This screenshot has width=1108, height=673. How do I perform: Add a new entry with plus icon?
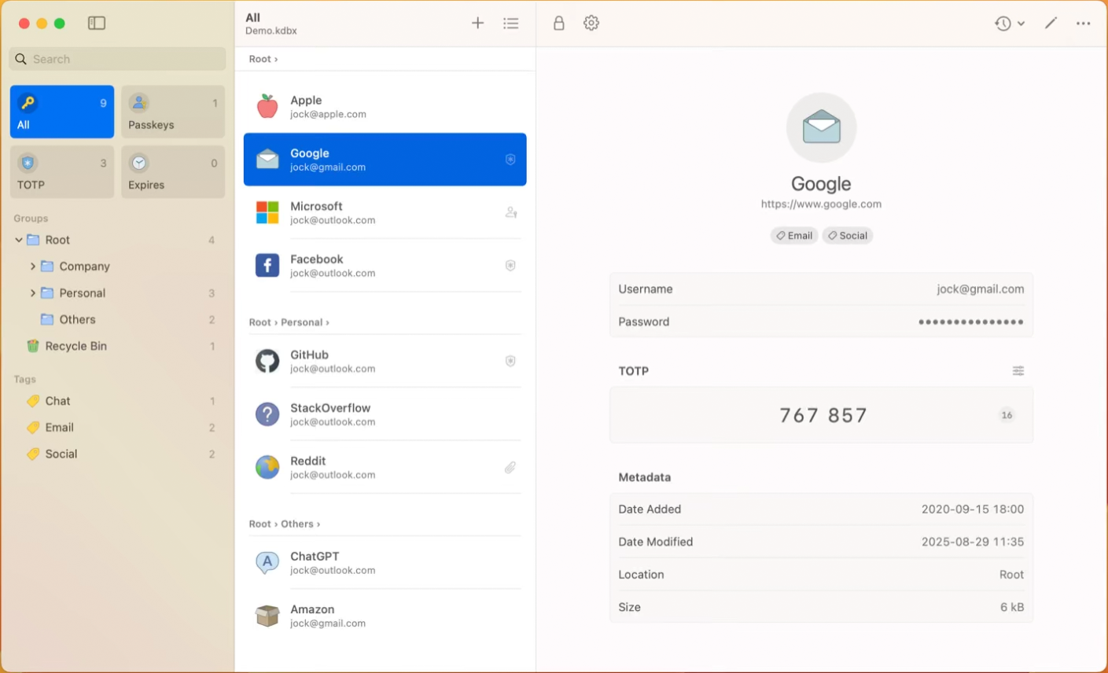(477, 24)
